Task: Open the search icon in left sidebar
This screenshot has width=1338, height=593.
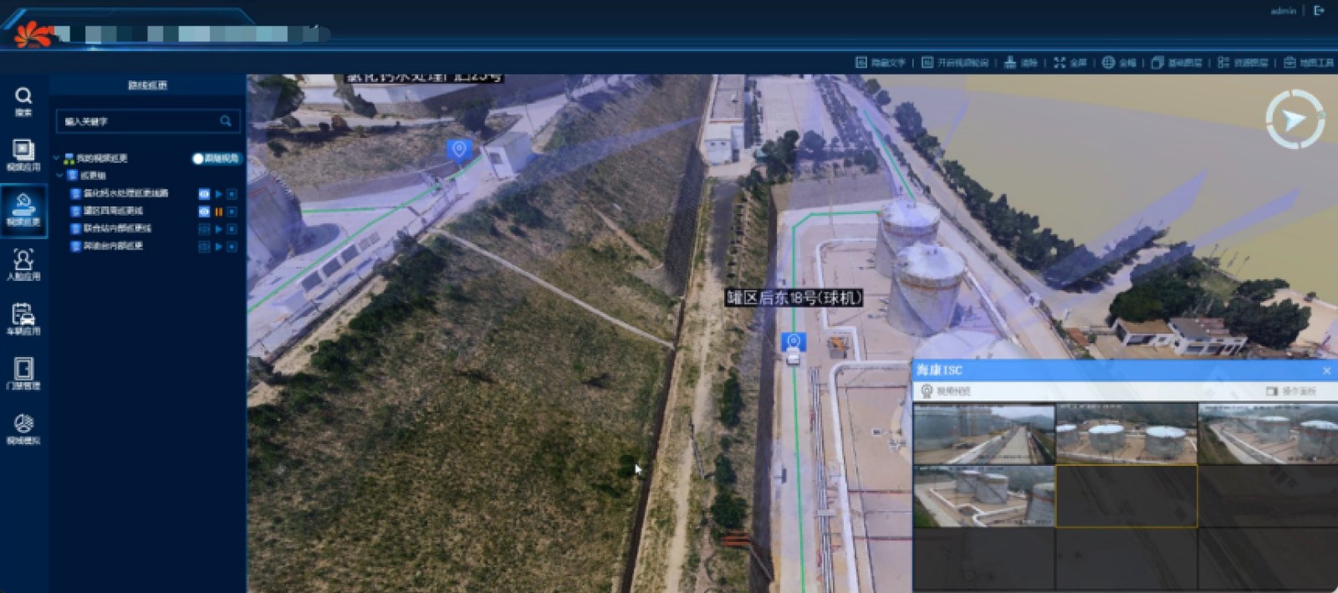Action: coord(23,100)
